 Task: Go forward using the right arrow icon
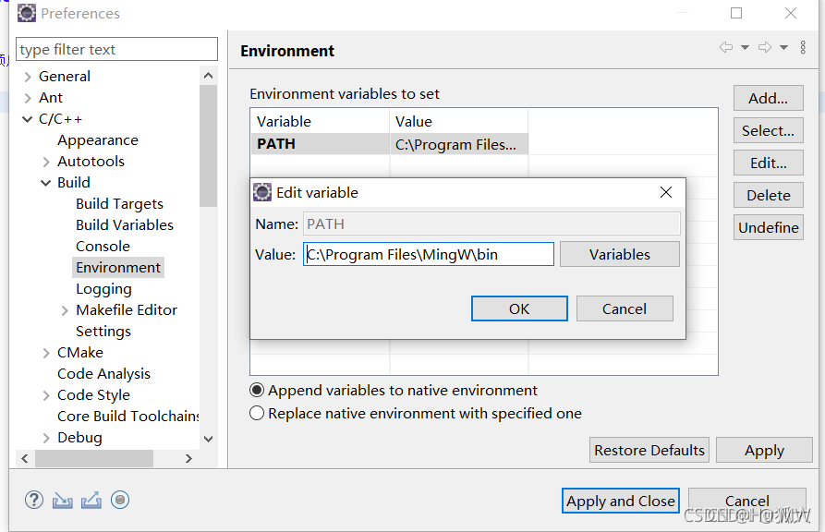(765, 47)
